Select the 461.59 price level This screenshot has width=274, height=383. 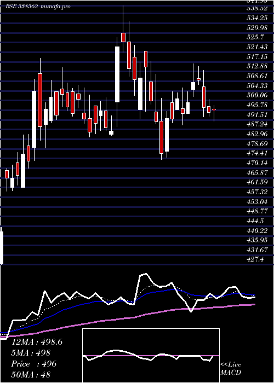[x=257, y=182]
